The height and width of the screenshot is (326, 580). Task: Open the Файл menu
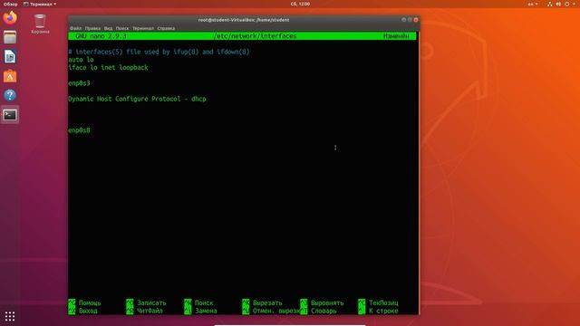pos(75,28)
